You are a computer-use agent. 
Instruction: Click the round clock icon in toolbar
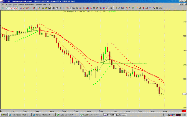coord(57,8)
